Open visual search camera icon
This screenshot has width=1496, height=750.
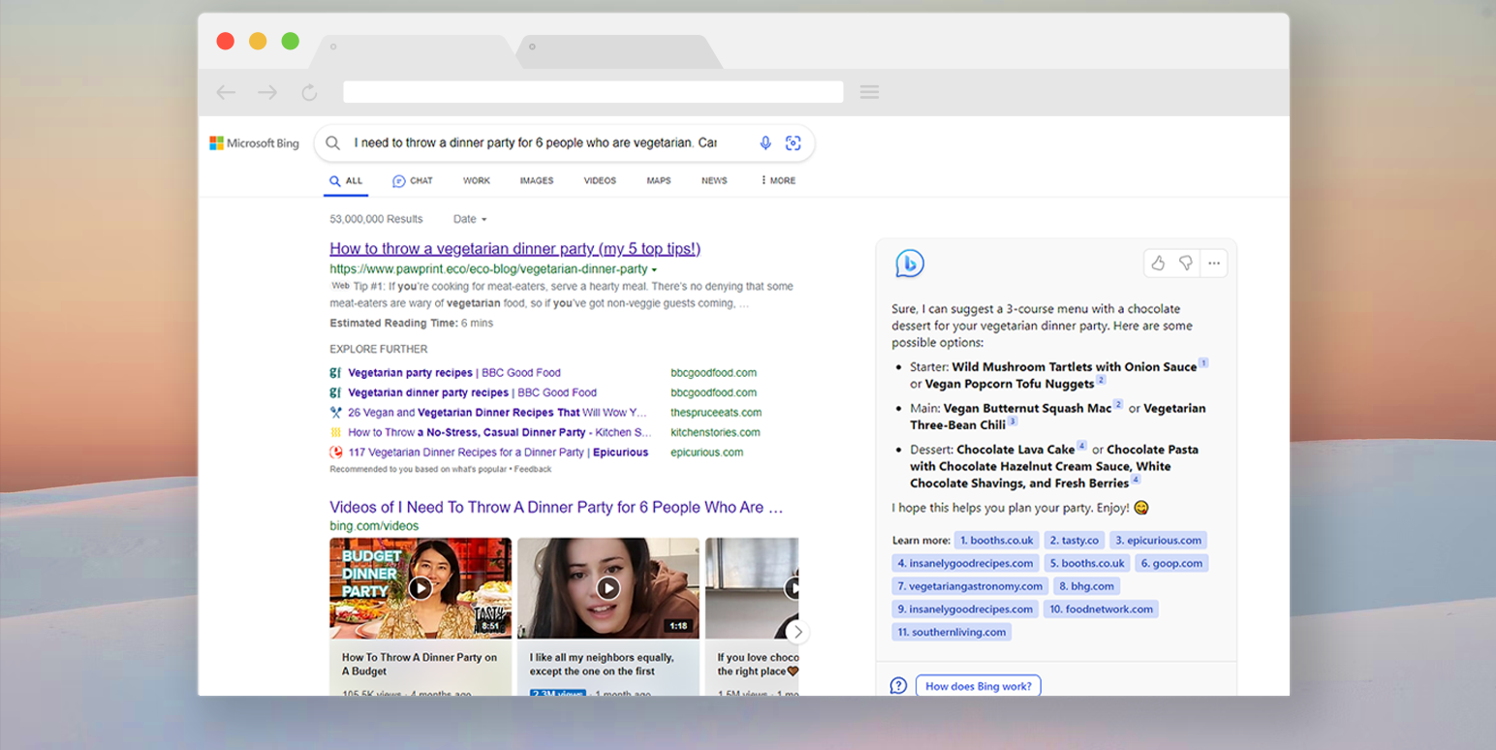[x=793, y=143]
